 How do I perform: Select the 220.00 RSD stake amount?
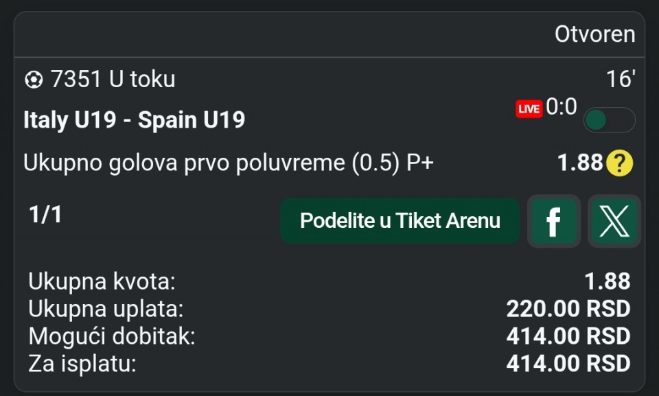[568, 309]
